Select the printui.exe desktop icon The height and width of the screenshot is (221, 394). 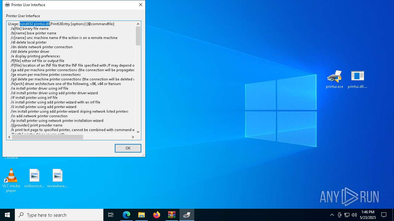pyautogui.click(x=334, y=79)
